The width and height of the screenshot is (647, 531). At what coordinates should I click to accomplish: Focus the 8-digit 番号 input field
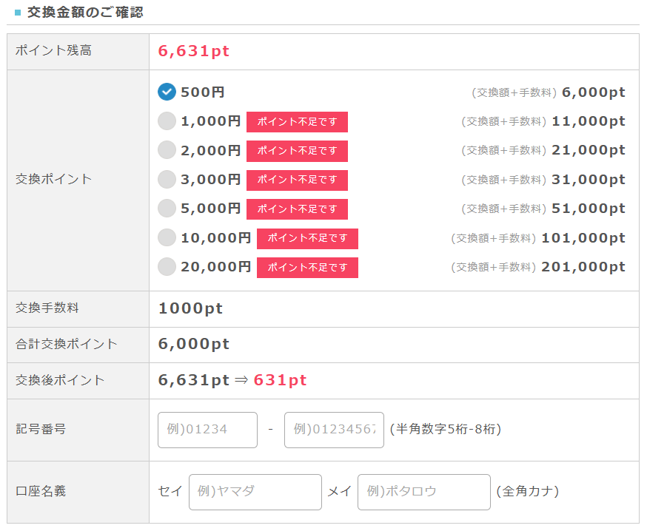[334, 430]
